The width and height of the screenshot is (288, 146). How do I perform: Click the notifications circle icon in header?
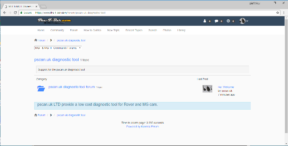coord(228,21)
